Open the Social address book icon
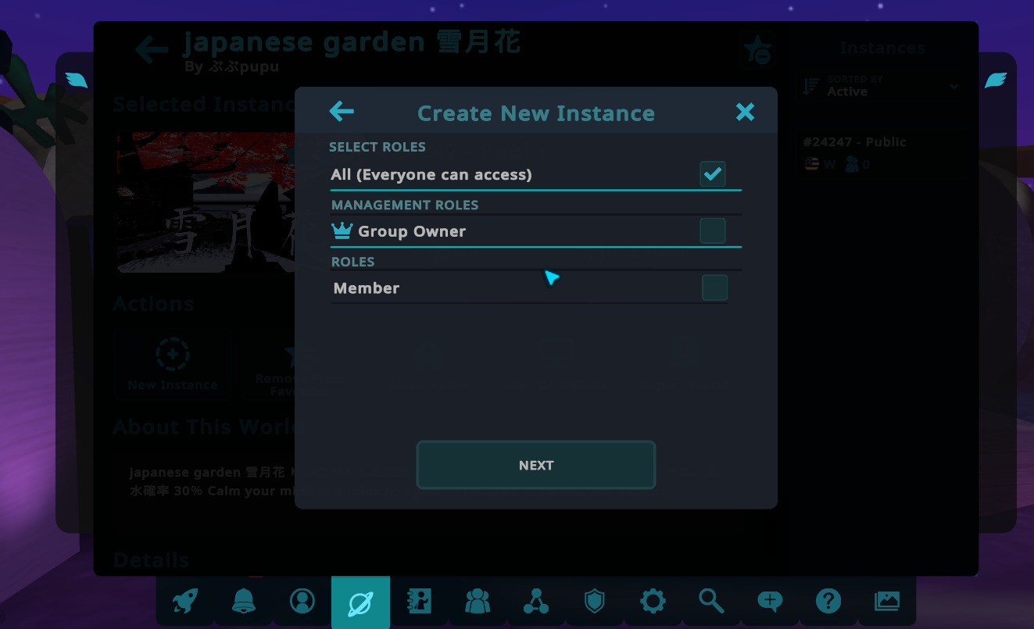The width and height of the screenshot is (1034, 629). [x=419, y=602]
